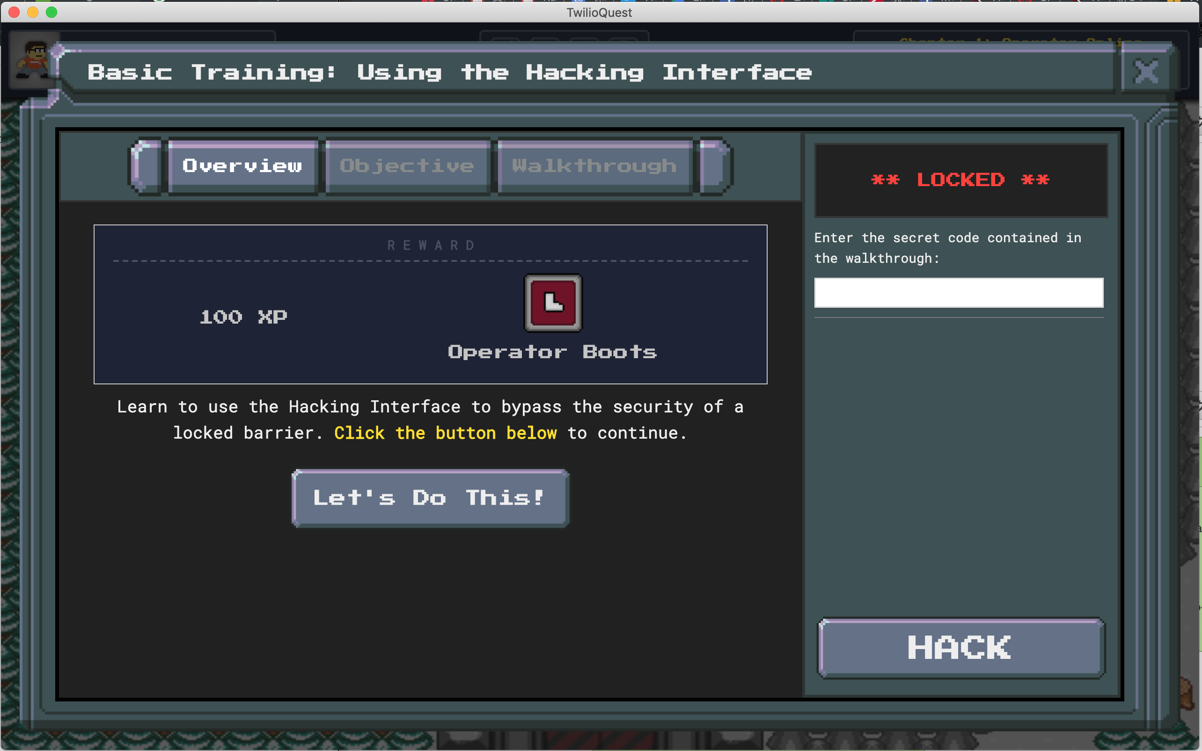
Task: Click the right end cap of the tab bar
Action: (x=715, y=166)
